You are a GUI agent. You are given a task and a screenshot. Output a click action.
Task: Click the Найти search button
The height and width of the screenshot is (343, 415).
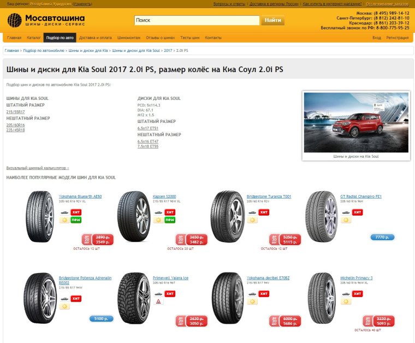(273, 20)
